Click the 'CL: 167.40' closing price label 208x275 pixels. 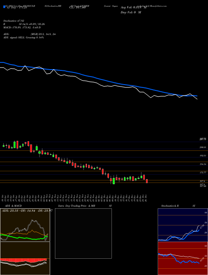[x=77, y=7]
